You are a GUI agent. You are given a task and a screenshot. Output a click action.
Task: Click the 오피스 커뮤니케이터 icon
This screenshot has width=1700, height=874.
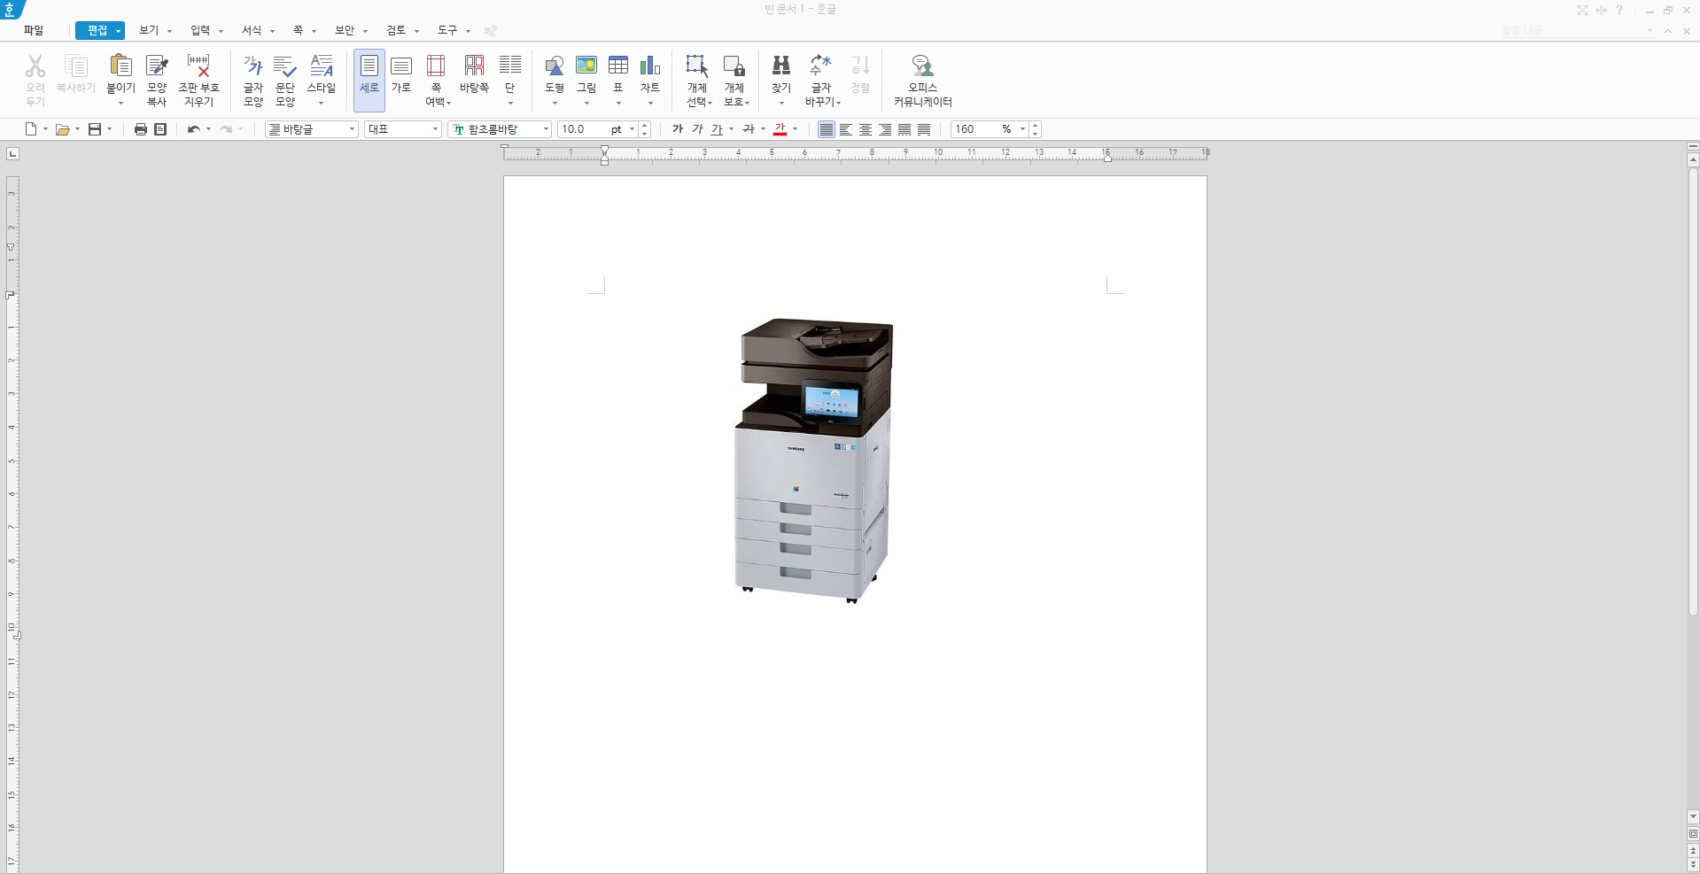(922, 80)
